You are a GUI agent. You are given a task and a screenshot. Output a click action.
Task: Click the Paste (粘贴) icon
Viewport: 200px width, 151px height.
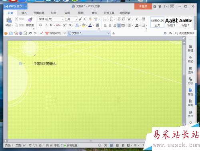9,20
